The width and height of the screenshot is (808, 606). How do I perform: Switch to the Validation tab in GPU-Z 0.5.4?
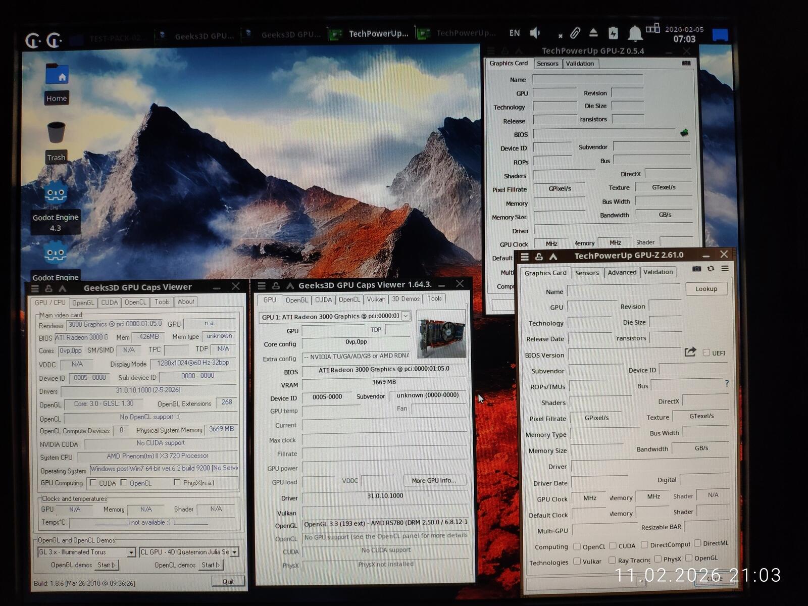pos(580,64)
